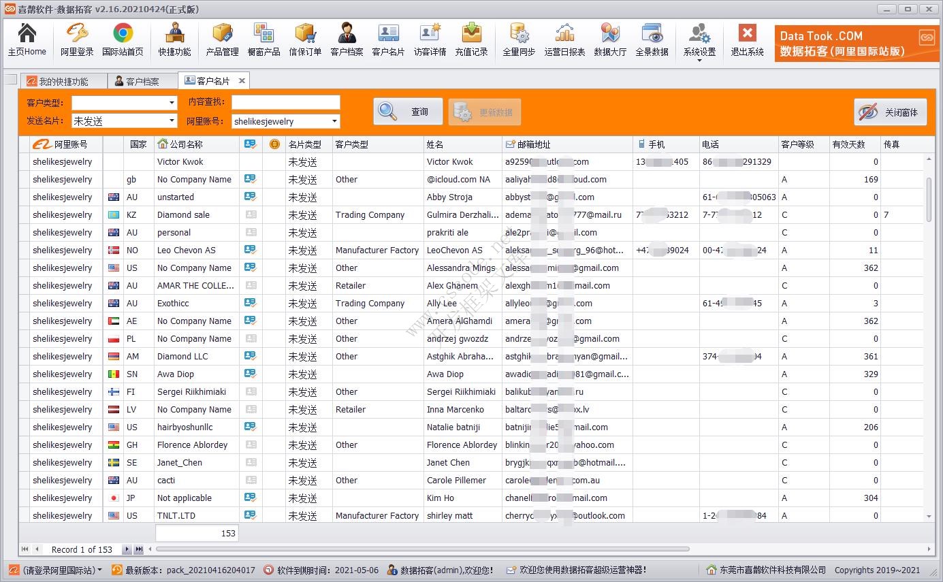
Task: Select the Abby Stroja name cell
Action: coord(463,197)
